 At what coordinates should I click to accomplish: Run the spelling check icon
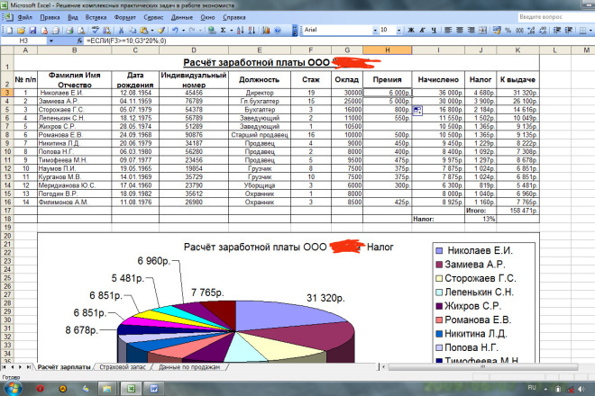pyautogui.click(x=95, y=31)
